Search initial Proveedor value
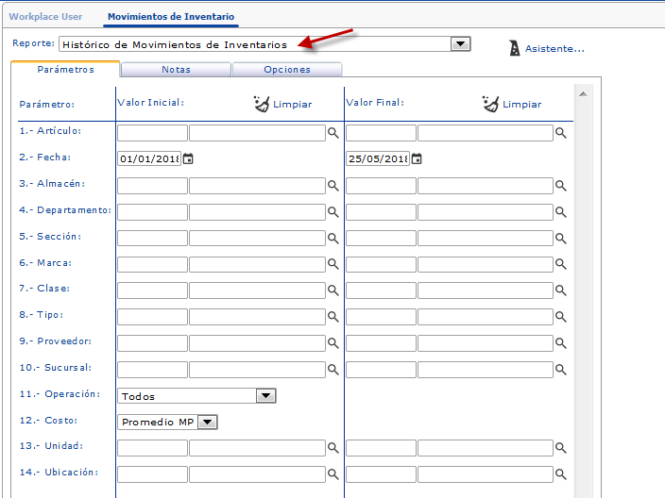The image size is (665, 498). [332, 343]
